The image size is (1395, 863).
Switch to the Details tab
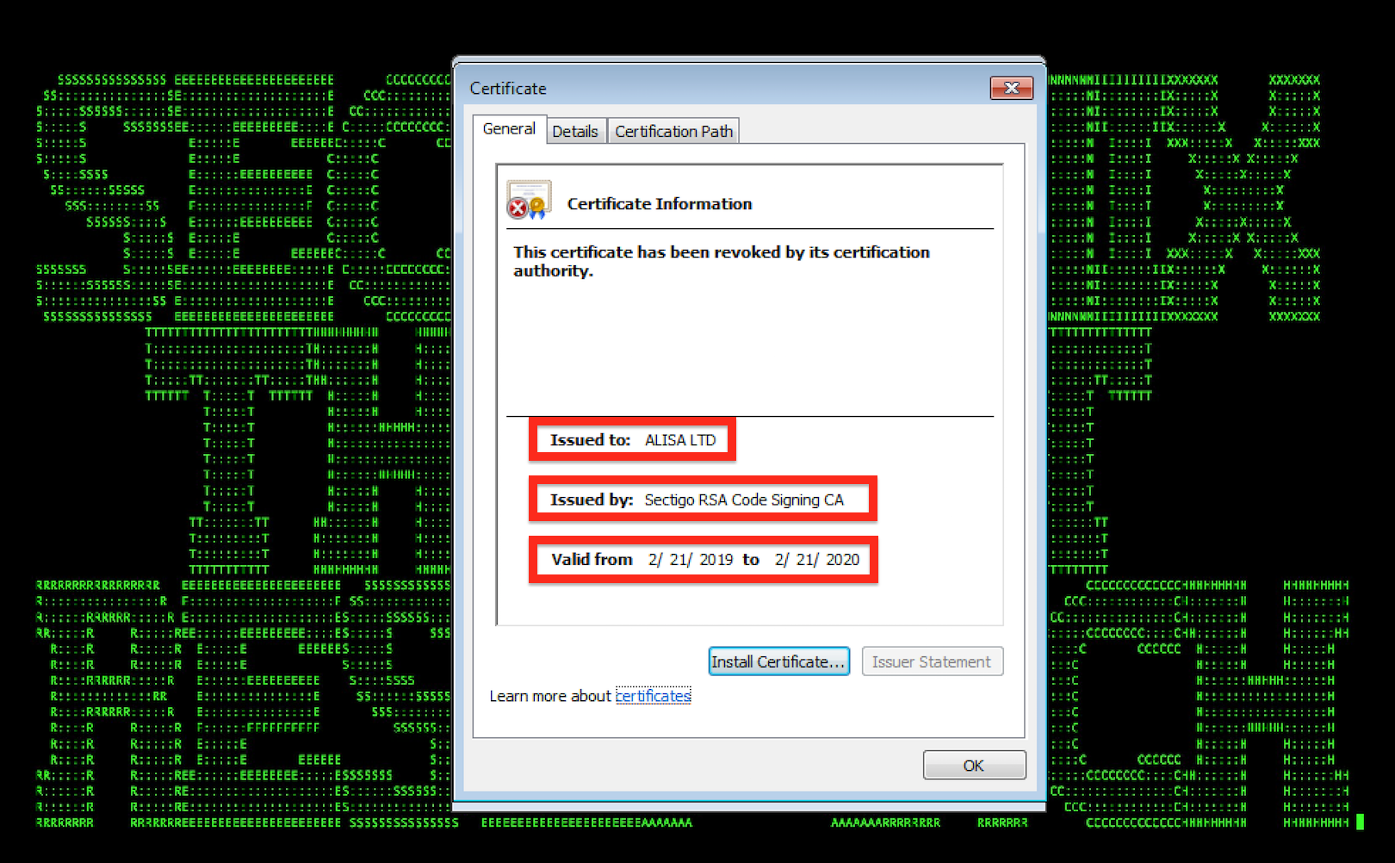pos(575,131)
